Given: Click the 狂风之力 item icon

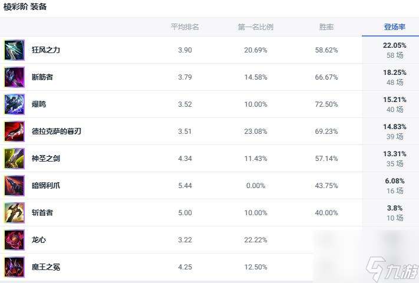Looking at the screenshot, I should [14, 50].
